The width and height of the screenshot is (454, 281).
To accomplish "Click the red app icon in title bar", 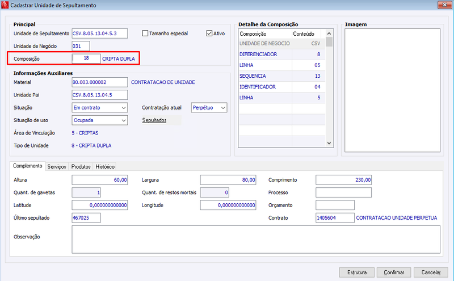I will coord(5,5).
